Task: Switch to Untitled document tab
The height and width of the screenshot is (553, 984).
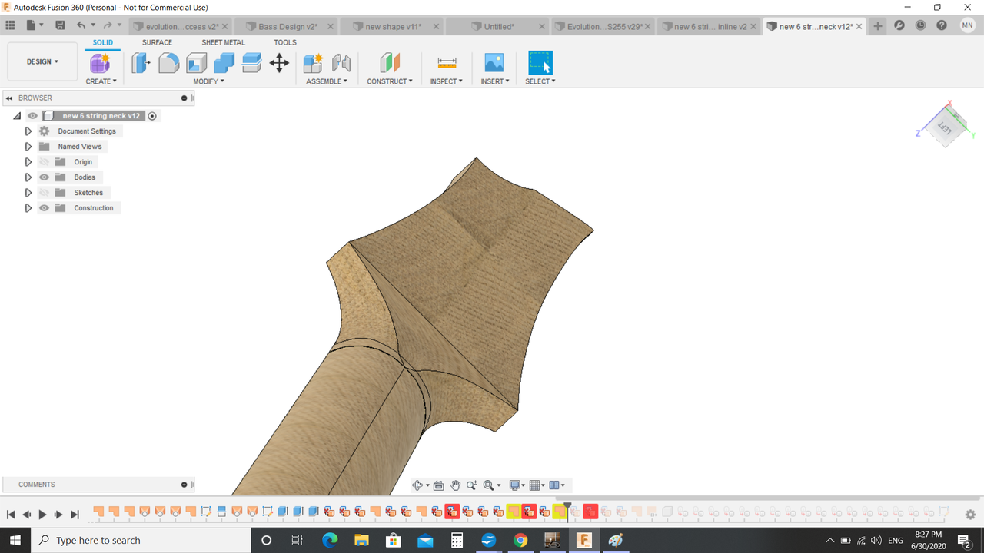Action: pos(498,26)
